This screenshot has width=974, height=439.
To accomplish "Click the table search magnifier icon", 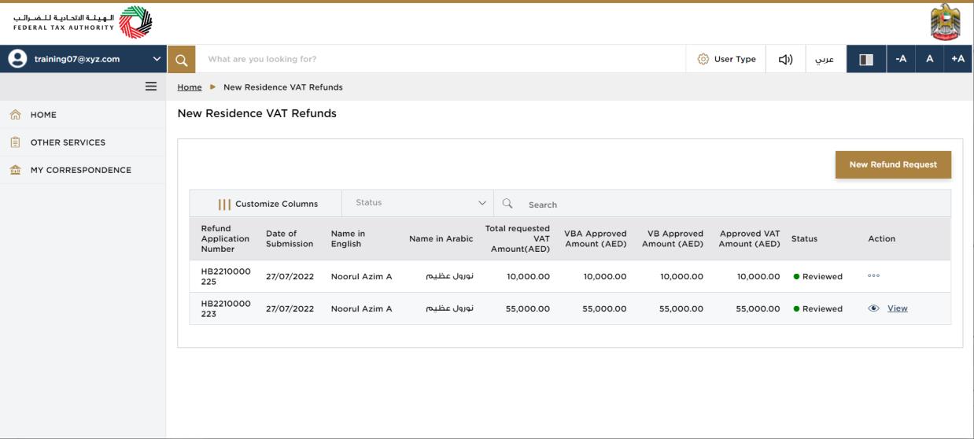I will pos(507,203).
